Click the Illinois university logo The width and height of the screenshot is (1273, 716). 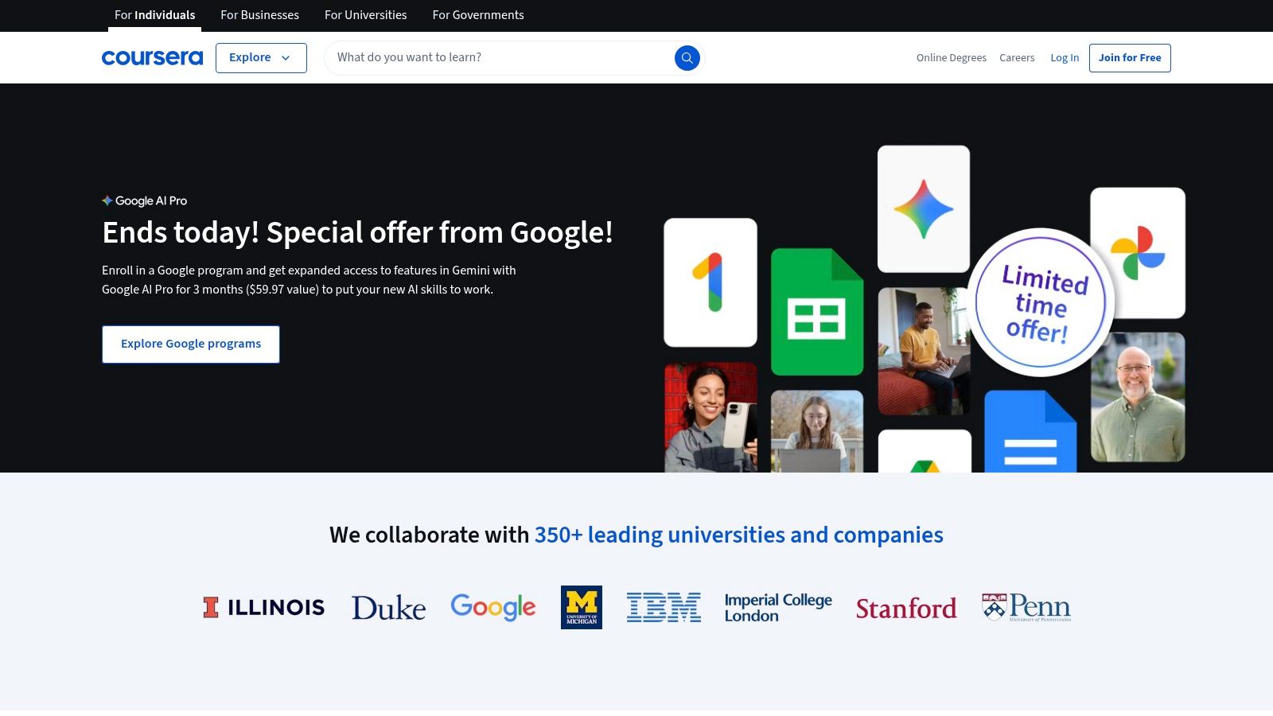(263, 608)
